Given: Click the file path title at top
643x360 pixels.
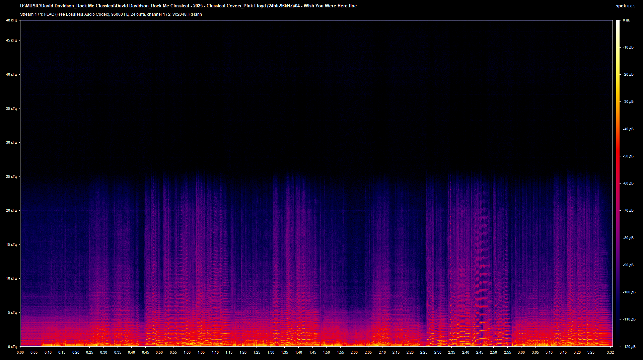Looking at the screenshot, I should pyautogui.click(x=188, y=6).
